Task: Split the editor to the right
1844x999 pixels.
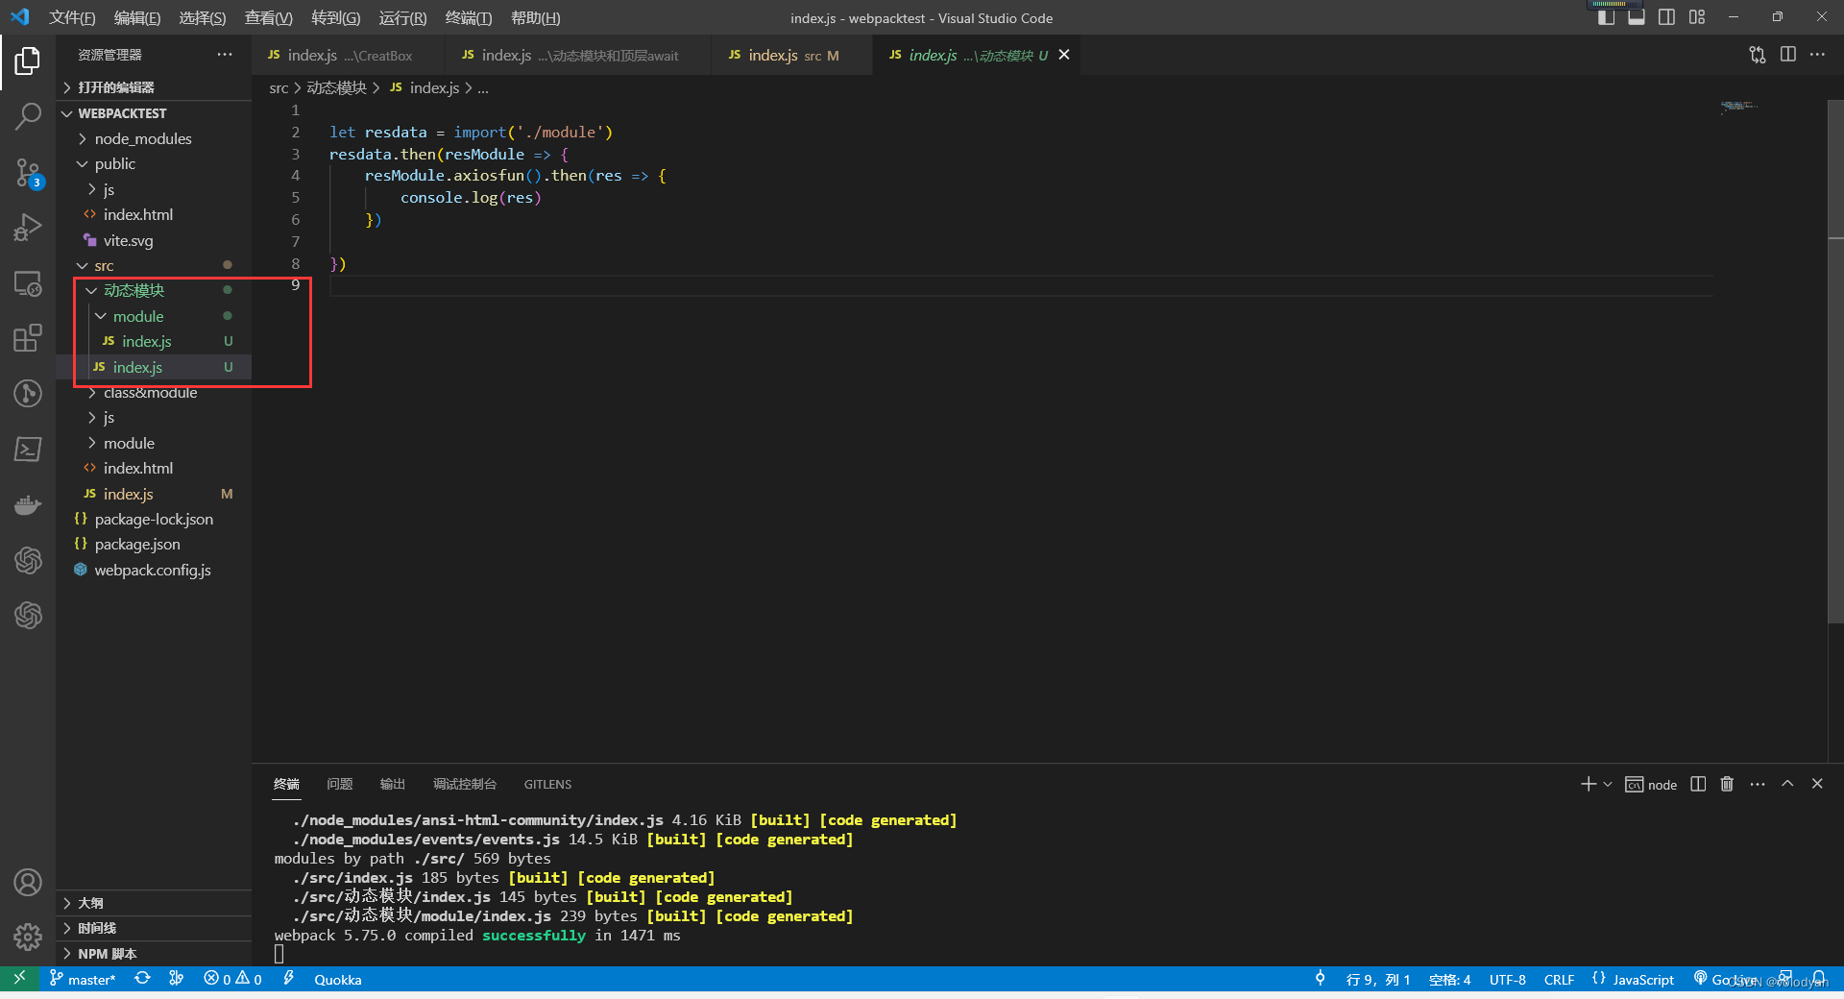Action: pos(1787,55)
